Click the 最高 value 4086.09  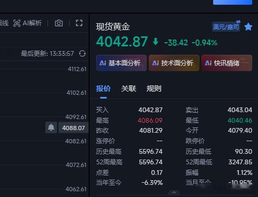[150, 121]
